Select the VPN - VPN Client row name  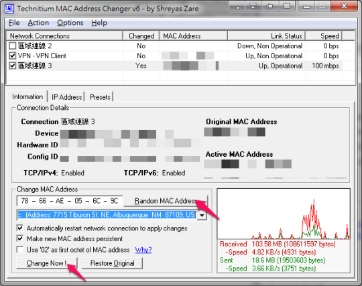coord(42,56)
